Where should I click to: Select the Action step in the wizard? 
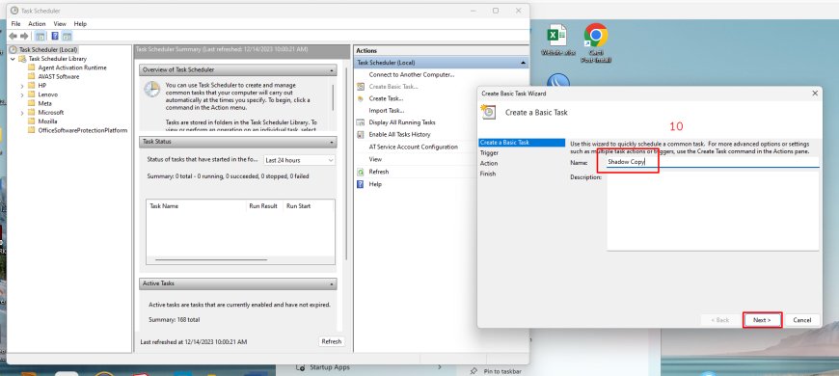489,163
